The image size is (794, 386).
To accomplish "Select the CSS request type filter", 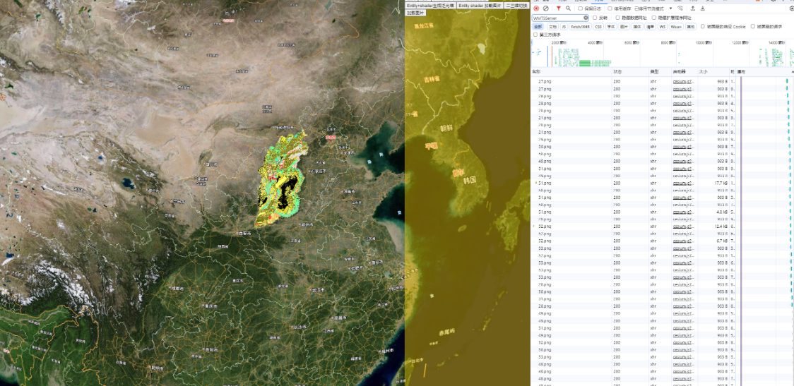I will 598,27.
